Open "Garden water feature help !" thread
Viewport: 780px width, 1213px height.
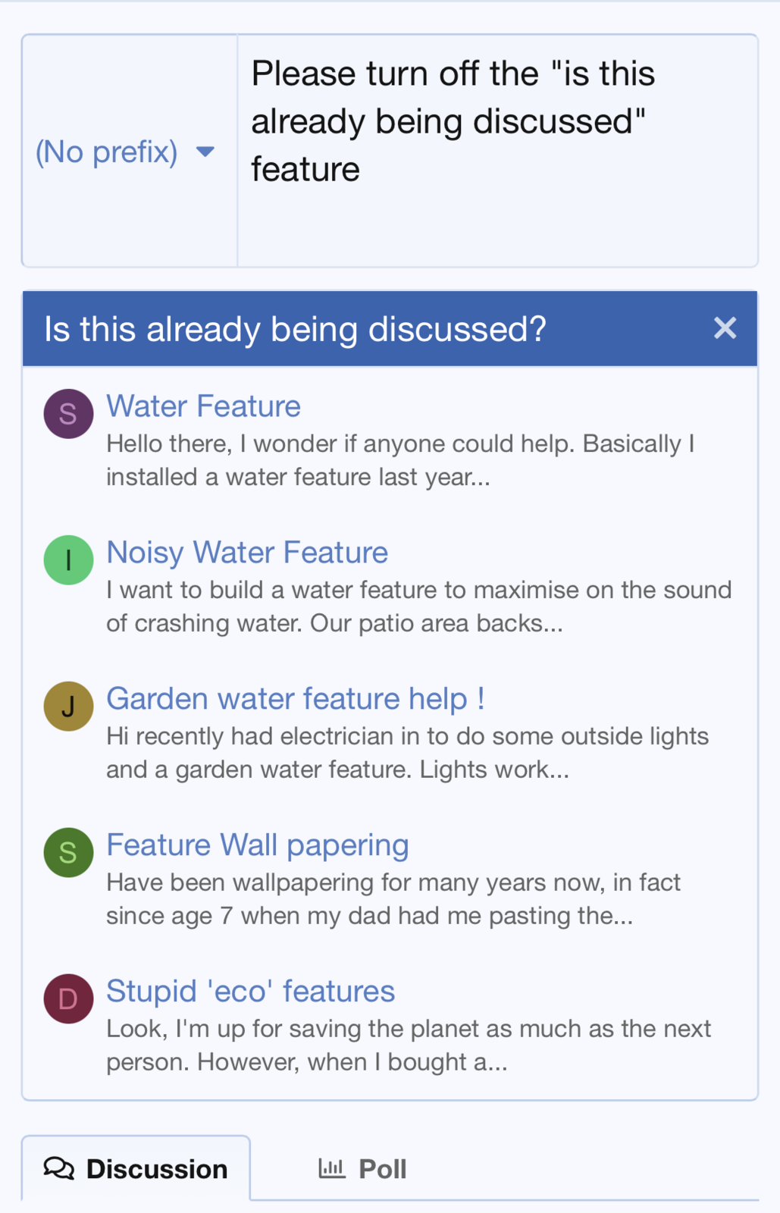pos(296,699)
